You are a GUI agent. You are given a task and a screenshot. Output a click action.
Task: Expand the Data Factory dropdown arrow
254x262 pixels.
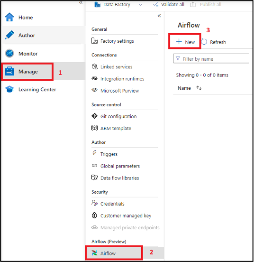coord(140,5)
